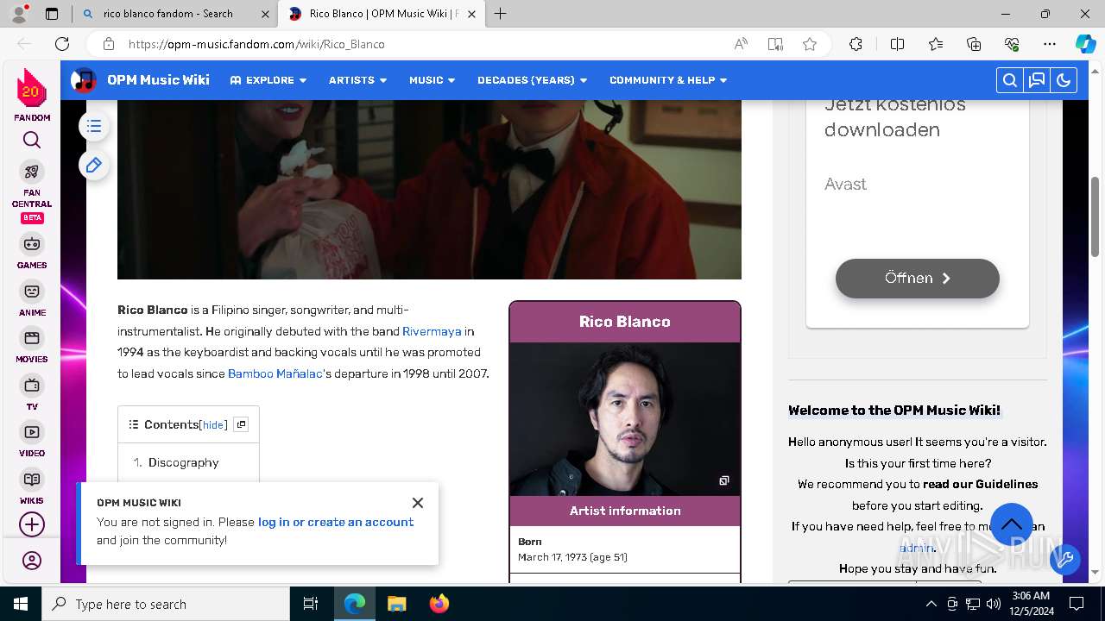Click the Start a Wiki plus icon
The width and height of the screenshot is (1105, 621).
(x=32, y=524)
